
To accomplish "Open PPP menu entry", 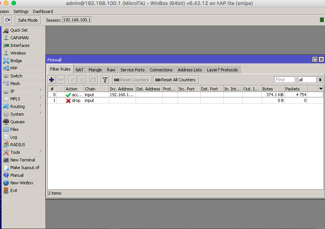I will (24, 68).
